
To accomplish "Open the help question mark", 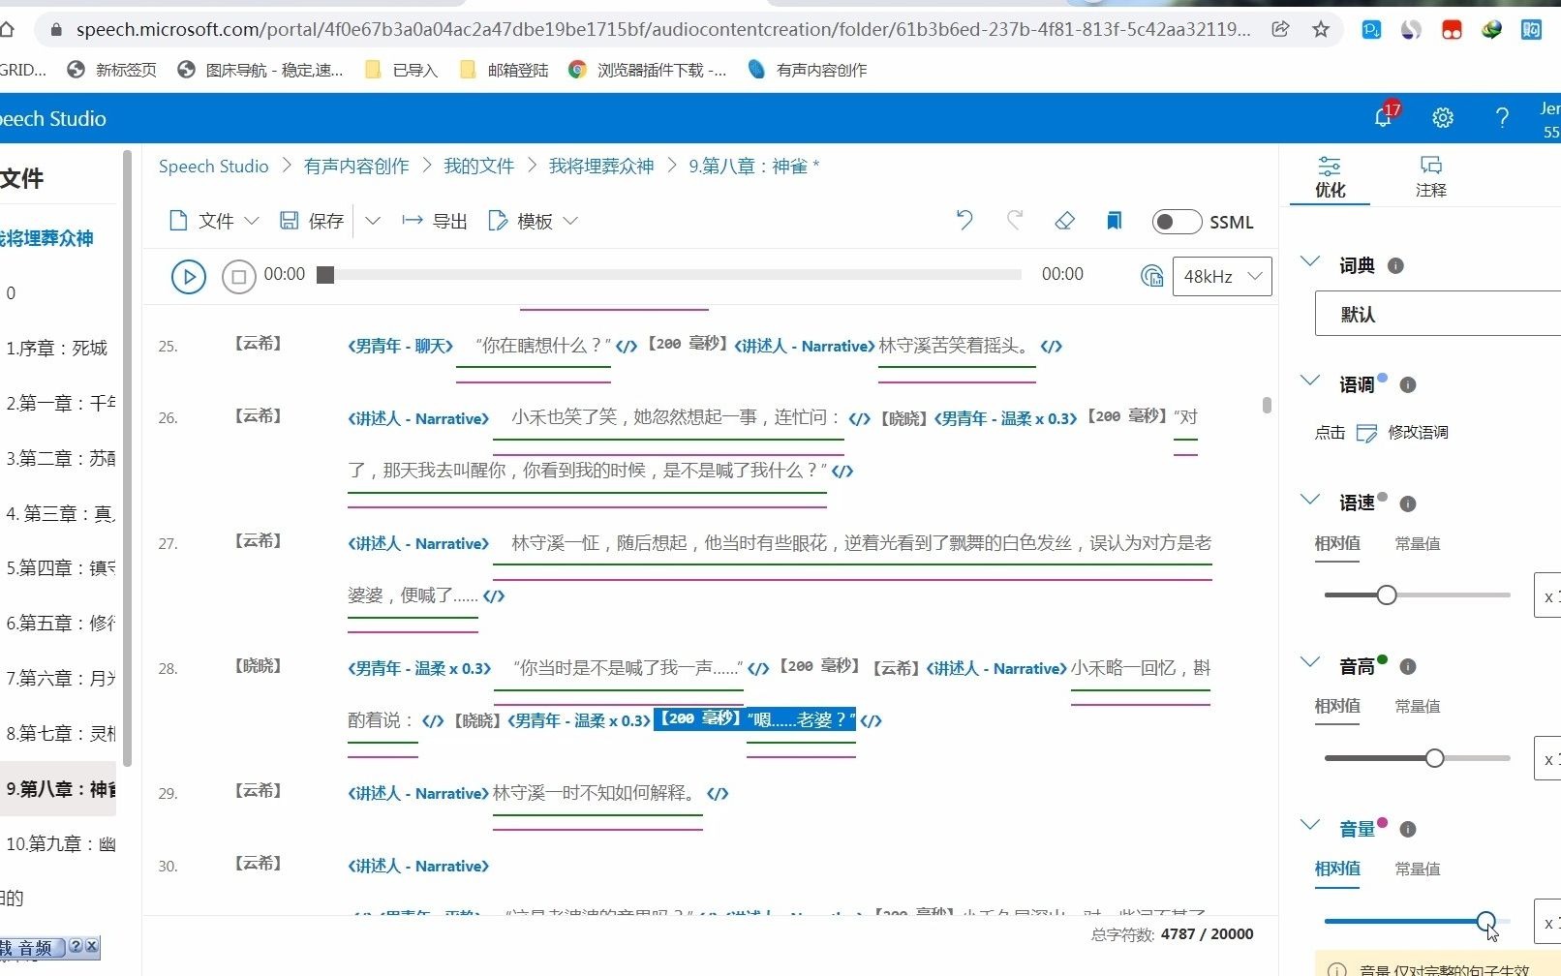I will (1502, 117).
